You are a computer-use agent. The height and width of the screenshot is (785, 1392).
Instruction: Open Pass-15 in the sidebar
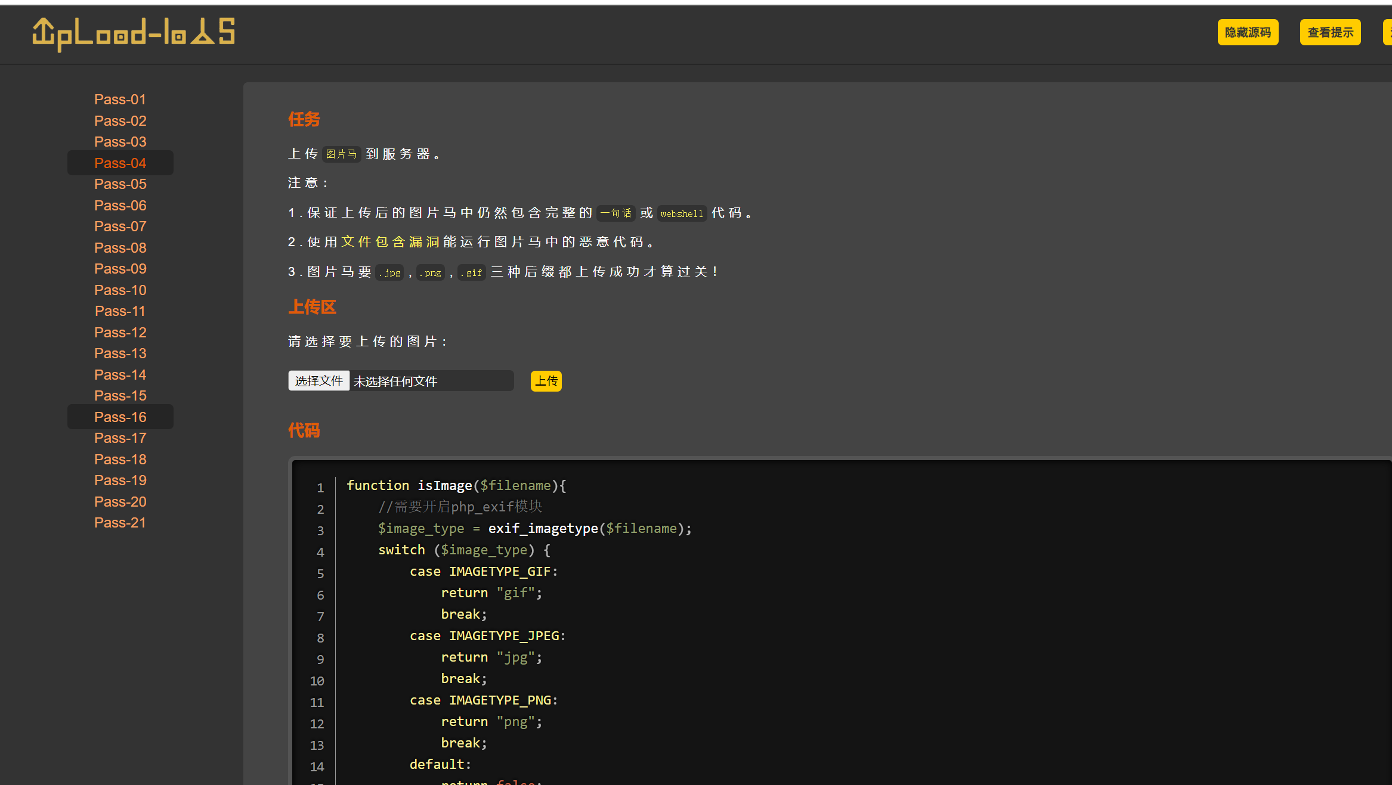point(120,396)
